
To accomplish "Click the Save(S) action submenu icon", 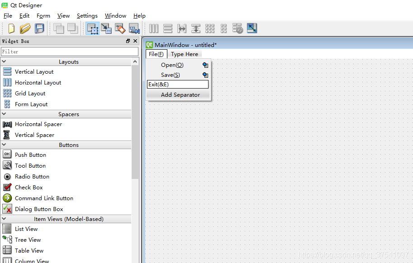I will pyautogui.click(x=205, y=75).
